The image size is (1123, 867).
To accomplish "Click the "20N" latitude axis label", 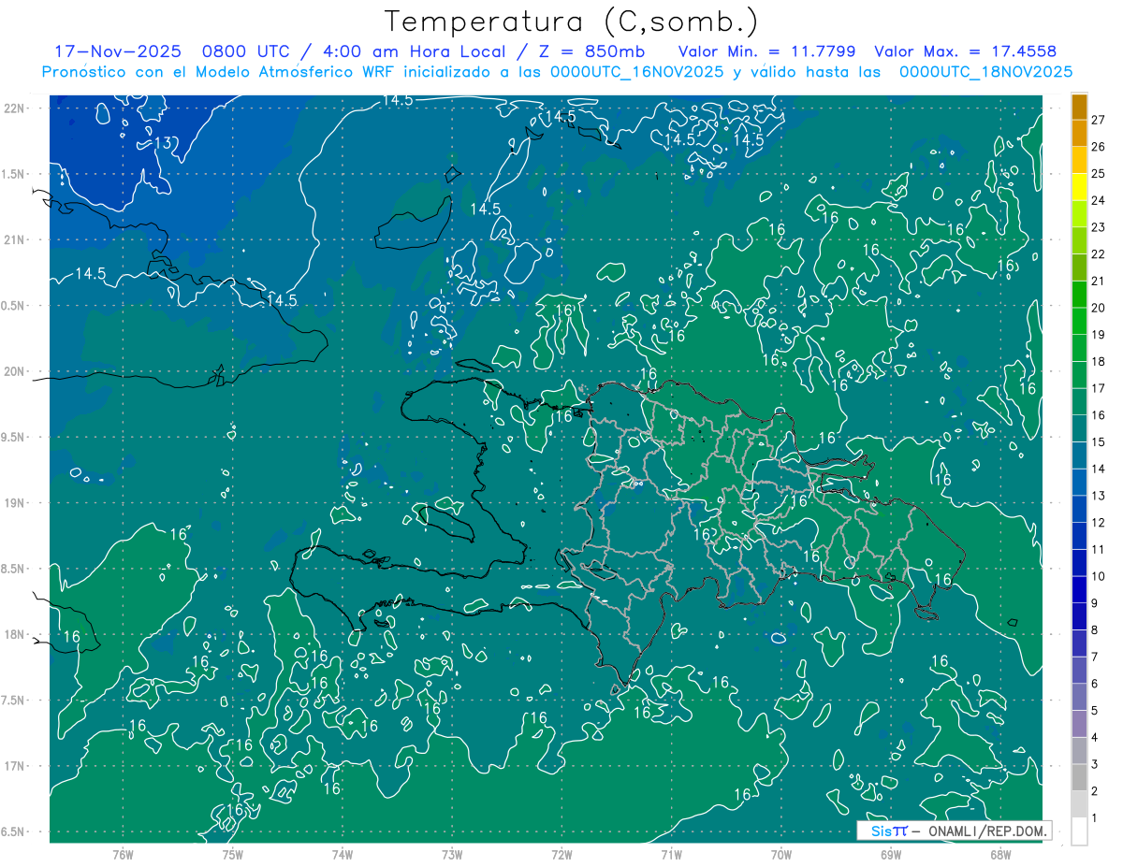I will (16, 371).
